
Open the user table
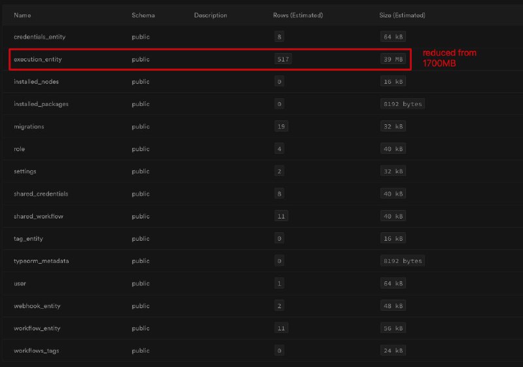pos(20,283)
